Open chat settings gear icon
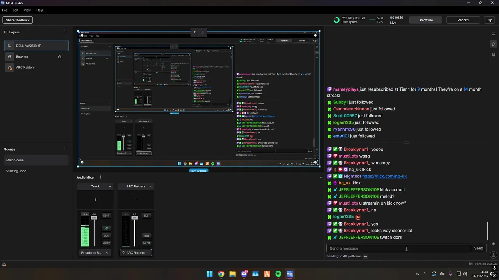This screenshot has height=280, width=499. coord(494,244)
